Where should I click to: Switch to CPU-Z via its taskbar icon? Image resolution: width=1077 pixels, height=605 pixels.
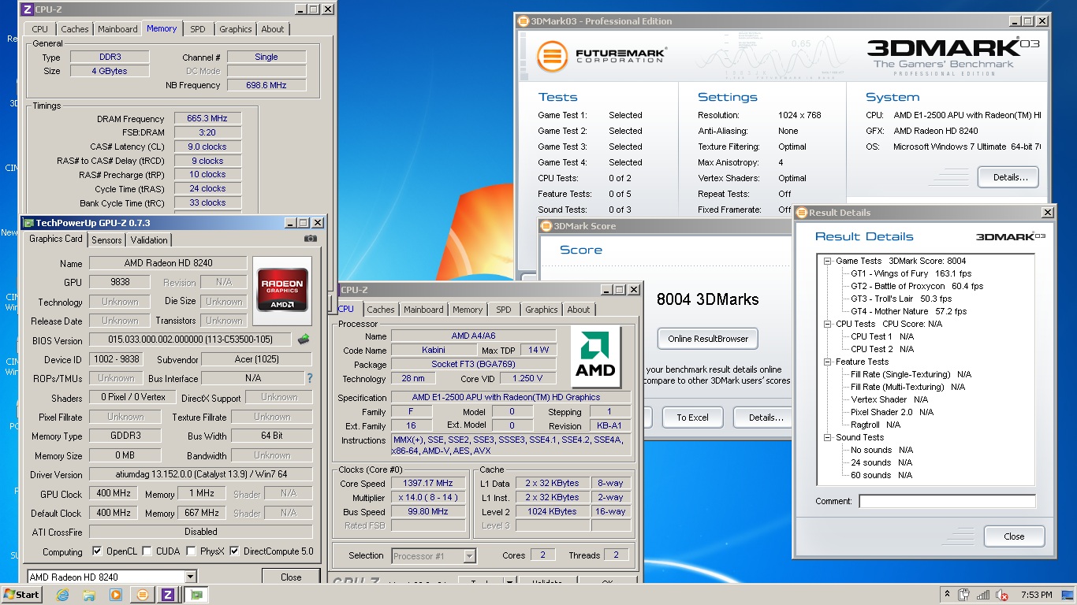(168, 595)
